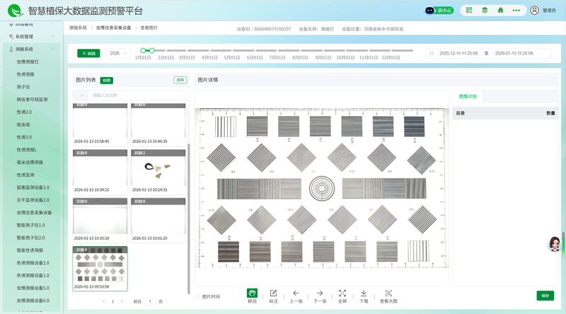This screenshot has height=314, width=566.
Task: Open 虫情信息采集设备 in the sidebar
Action: pyautogui.click(x=34, y=212)
